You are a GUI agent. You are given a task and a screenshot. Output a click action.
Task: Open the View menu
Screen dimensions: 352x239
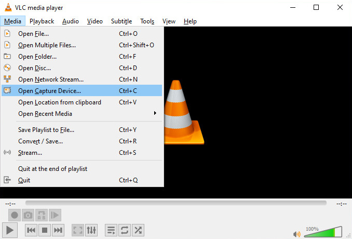coord(169,21)
